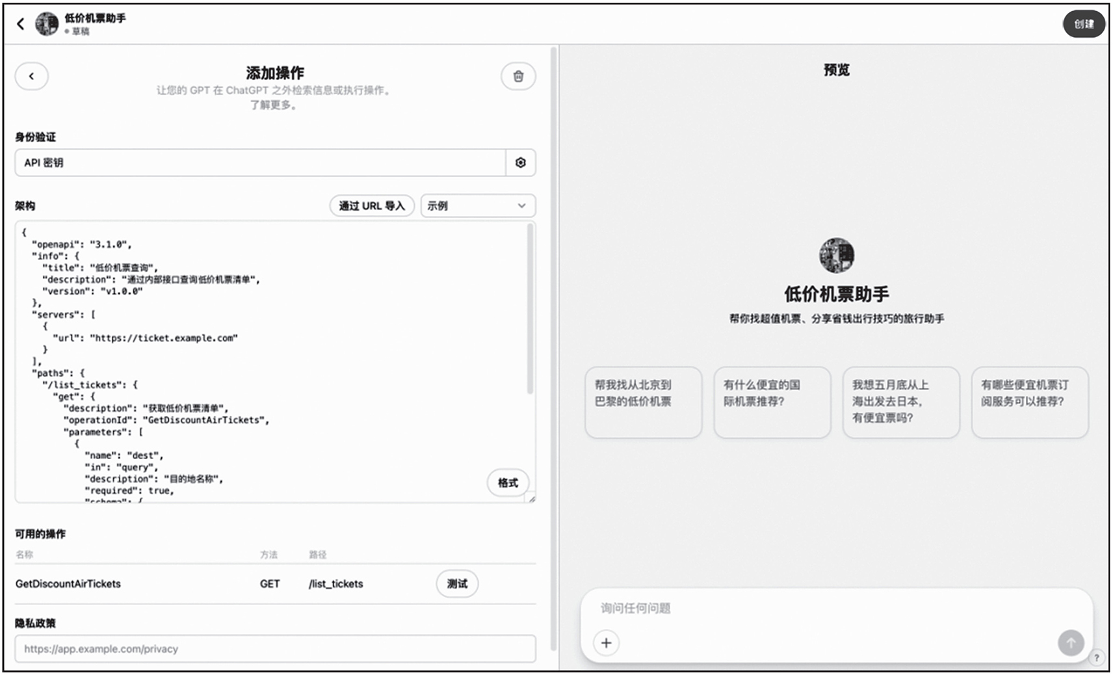Choose prompt 帮我找从北京到巴黎的低价机票

click(x=644, y=402)
